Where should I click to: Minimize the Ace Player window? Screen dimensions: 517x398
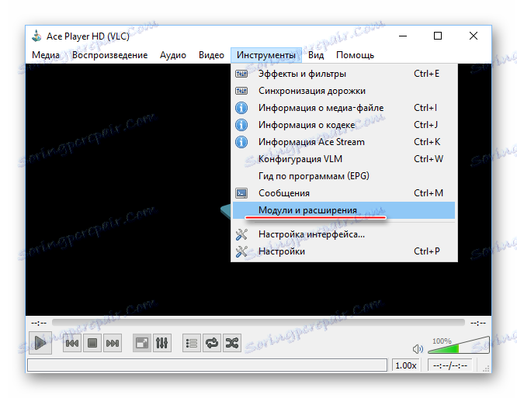tap(403, 36)
